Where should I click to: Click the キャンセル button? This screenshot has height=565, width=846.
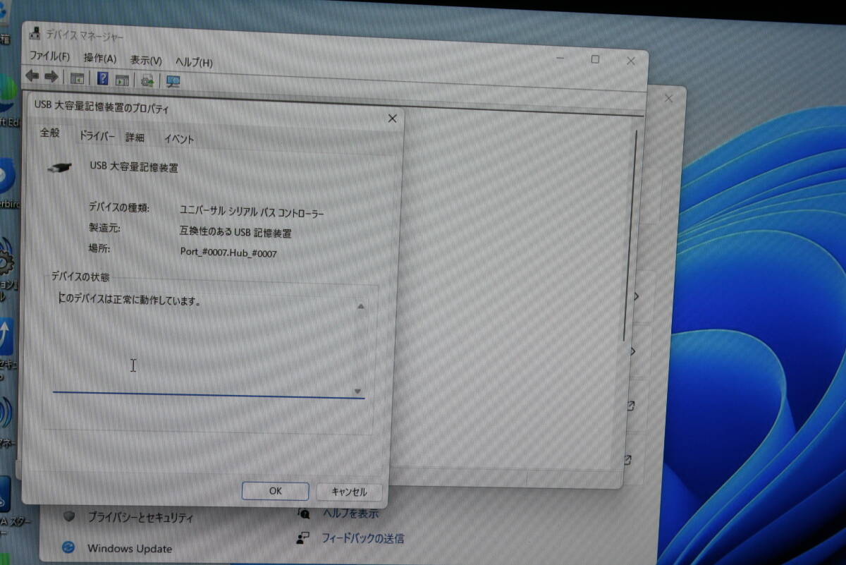pos(349,492)
